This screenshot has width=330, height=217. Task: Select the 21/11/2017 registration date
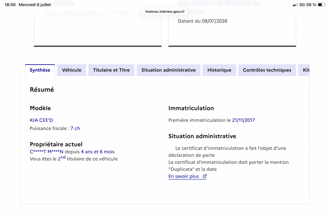point(243,120)
